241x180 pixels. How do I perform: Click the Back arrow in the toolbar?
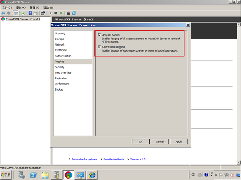[x=3, y=13]
